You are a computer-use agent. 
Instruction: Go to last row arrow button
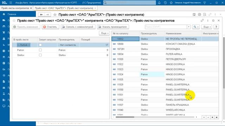pos(217,117)
